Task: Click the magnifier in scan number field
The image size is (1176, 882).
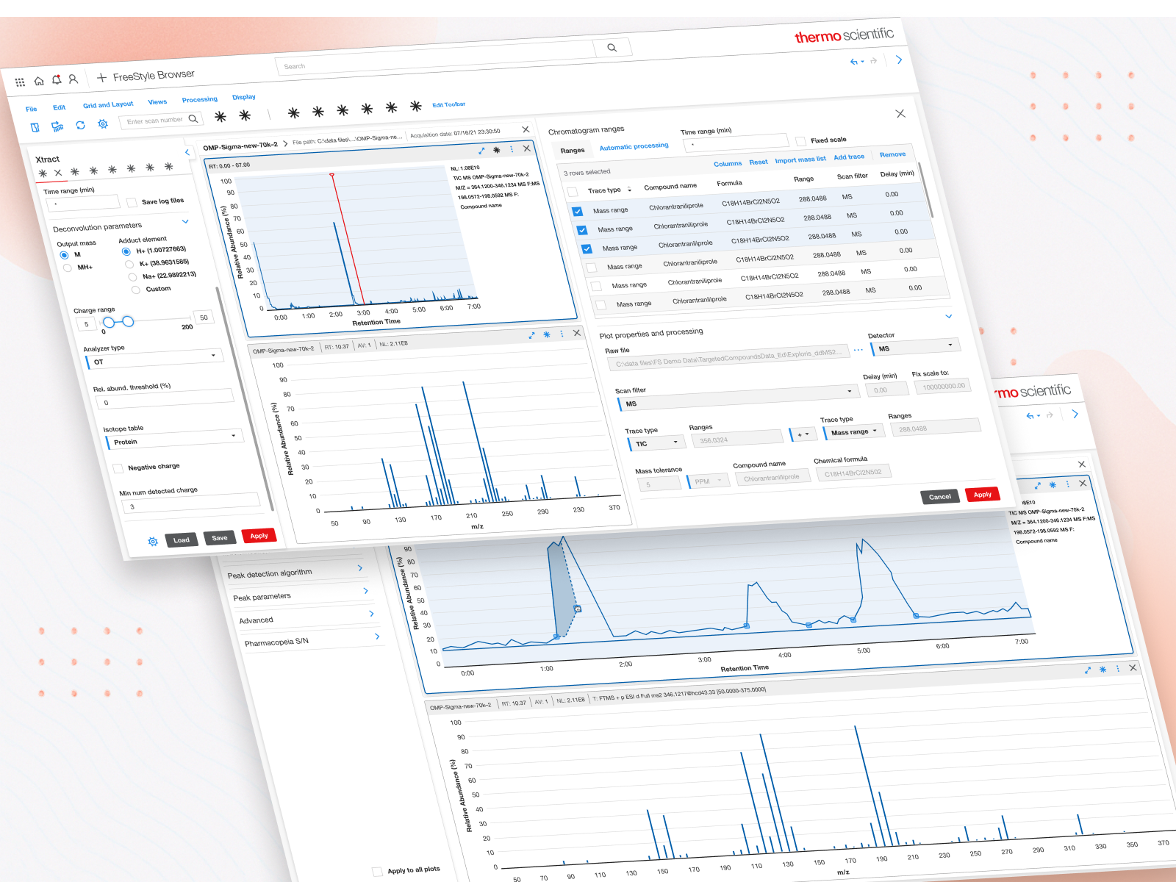Action: click(x=193, y=118)
